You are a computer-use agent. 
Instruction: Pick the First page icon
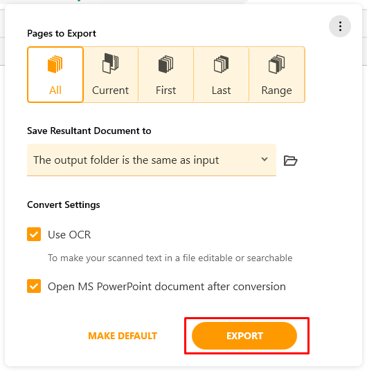coord(165,64)
